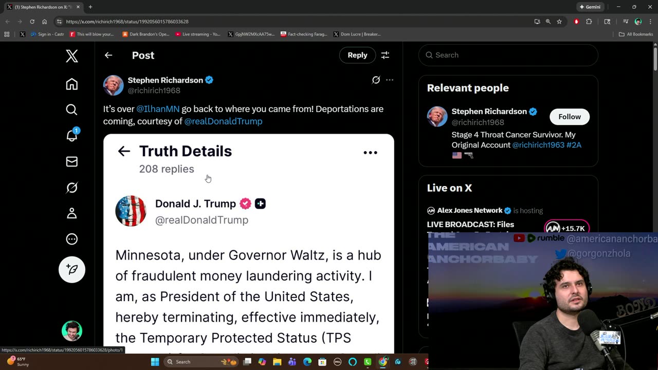The image size is (658, 370).
Task: Click the X search field
Action: click(508, 55)
